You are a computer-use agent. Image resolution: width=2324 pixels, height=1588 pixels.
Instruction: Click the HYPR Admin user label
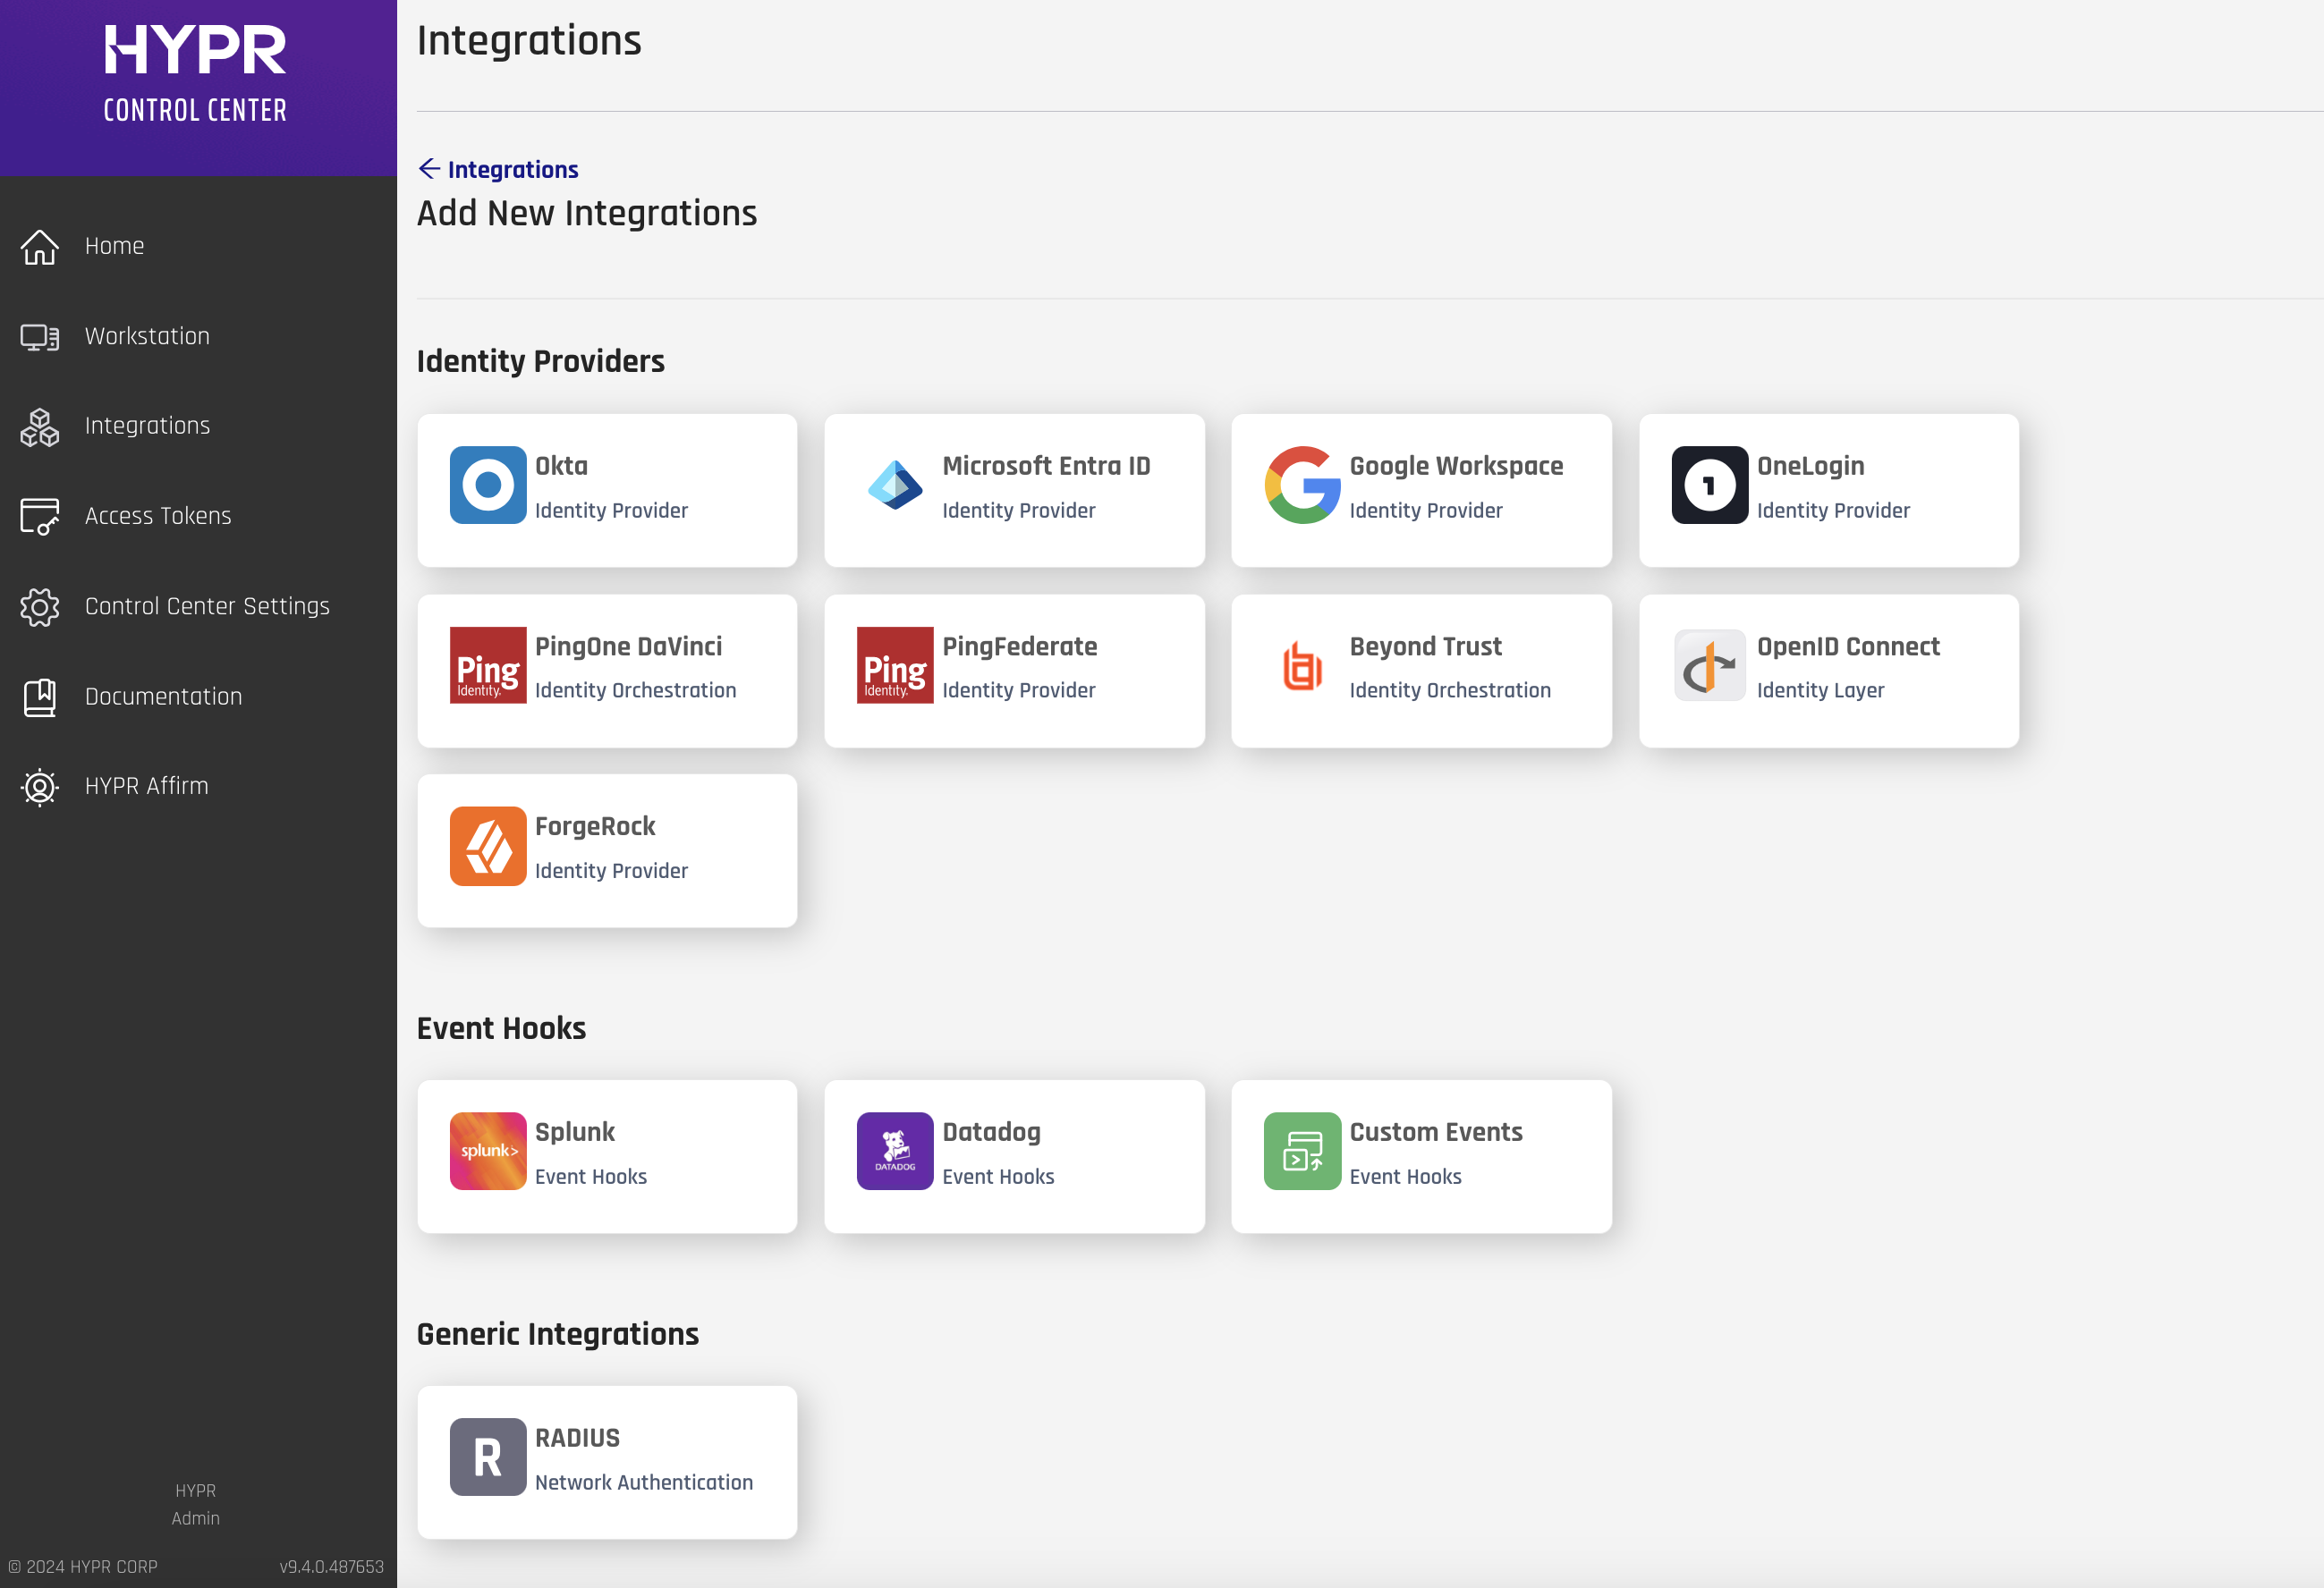coord(196,1504)
